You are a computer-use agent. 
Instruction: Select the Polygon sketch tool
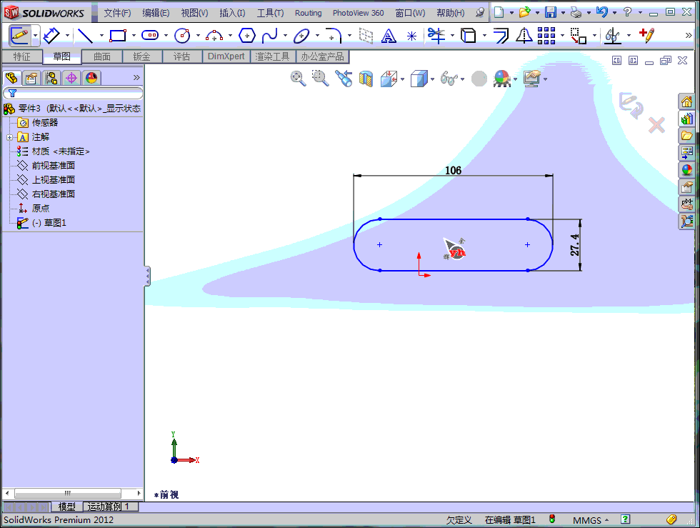247,35
